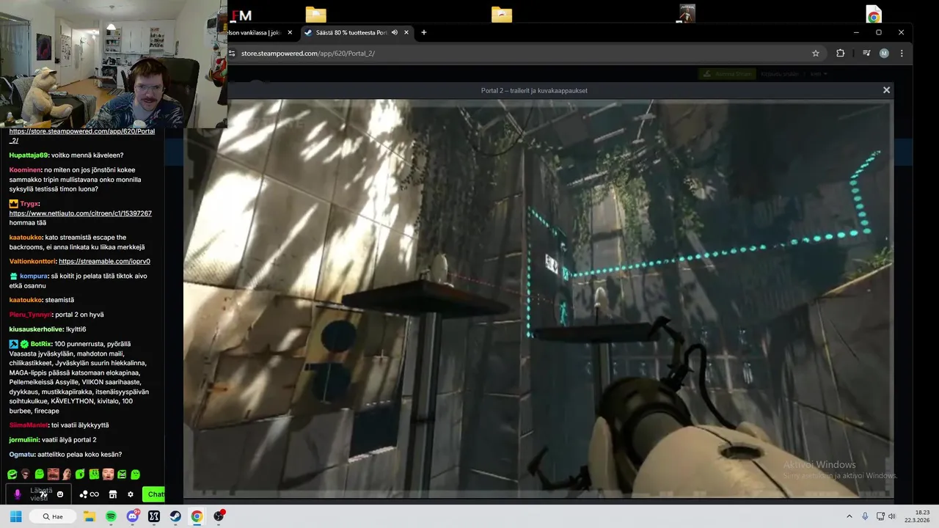Open the Chrome extensions puzzle icon

pyautogui.click(x=840, y=54)
